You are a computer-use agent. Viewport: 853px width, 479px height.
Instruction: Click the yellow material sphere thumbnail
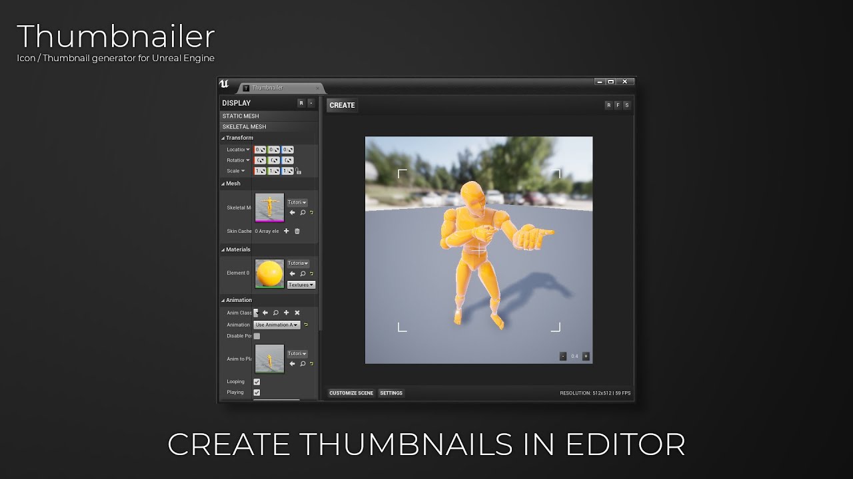pyautogui.click(x=270, y=273)
